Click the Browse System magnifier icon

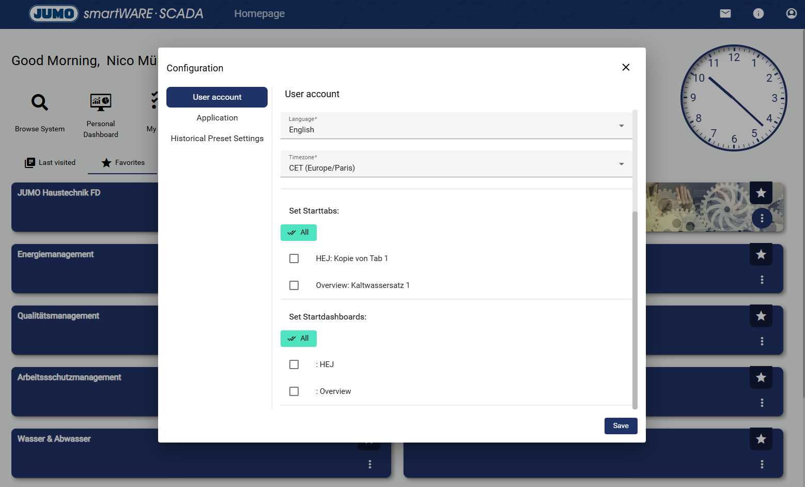pos(40,102)
